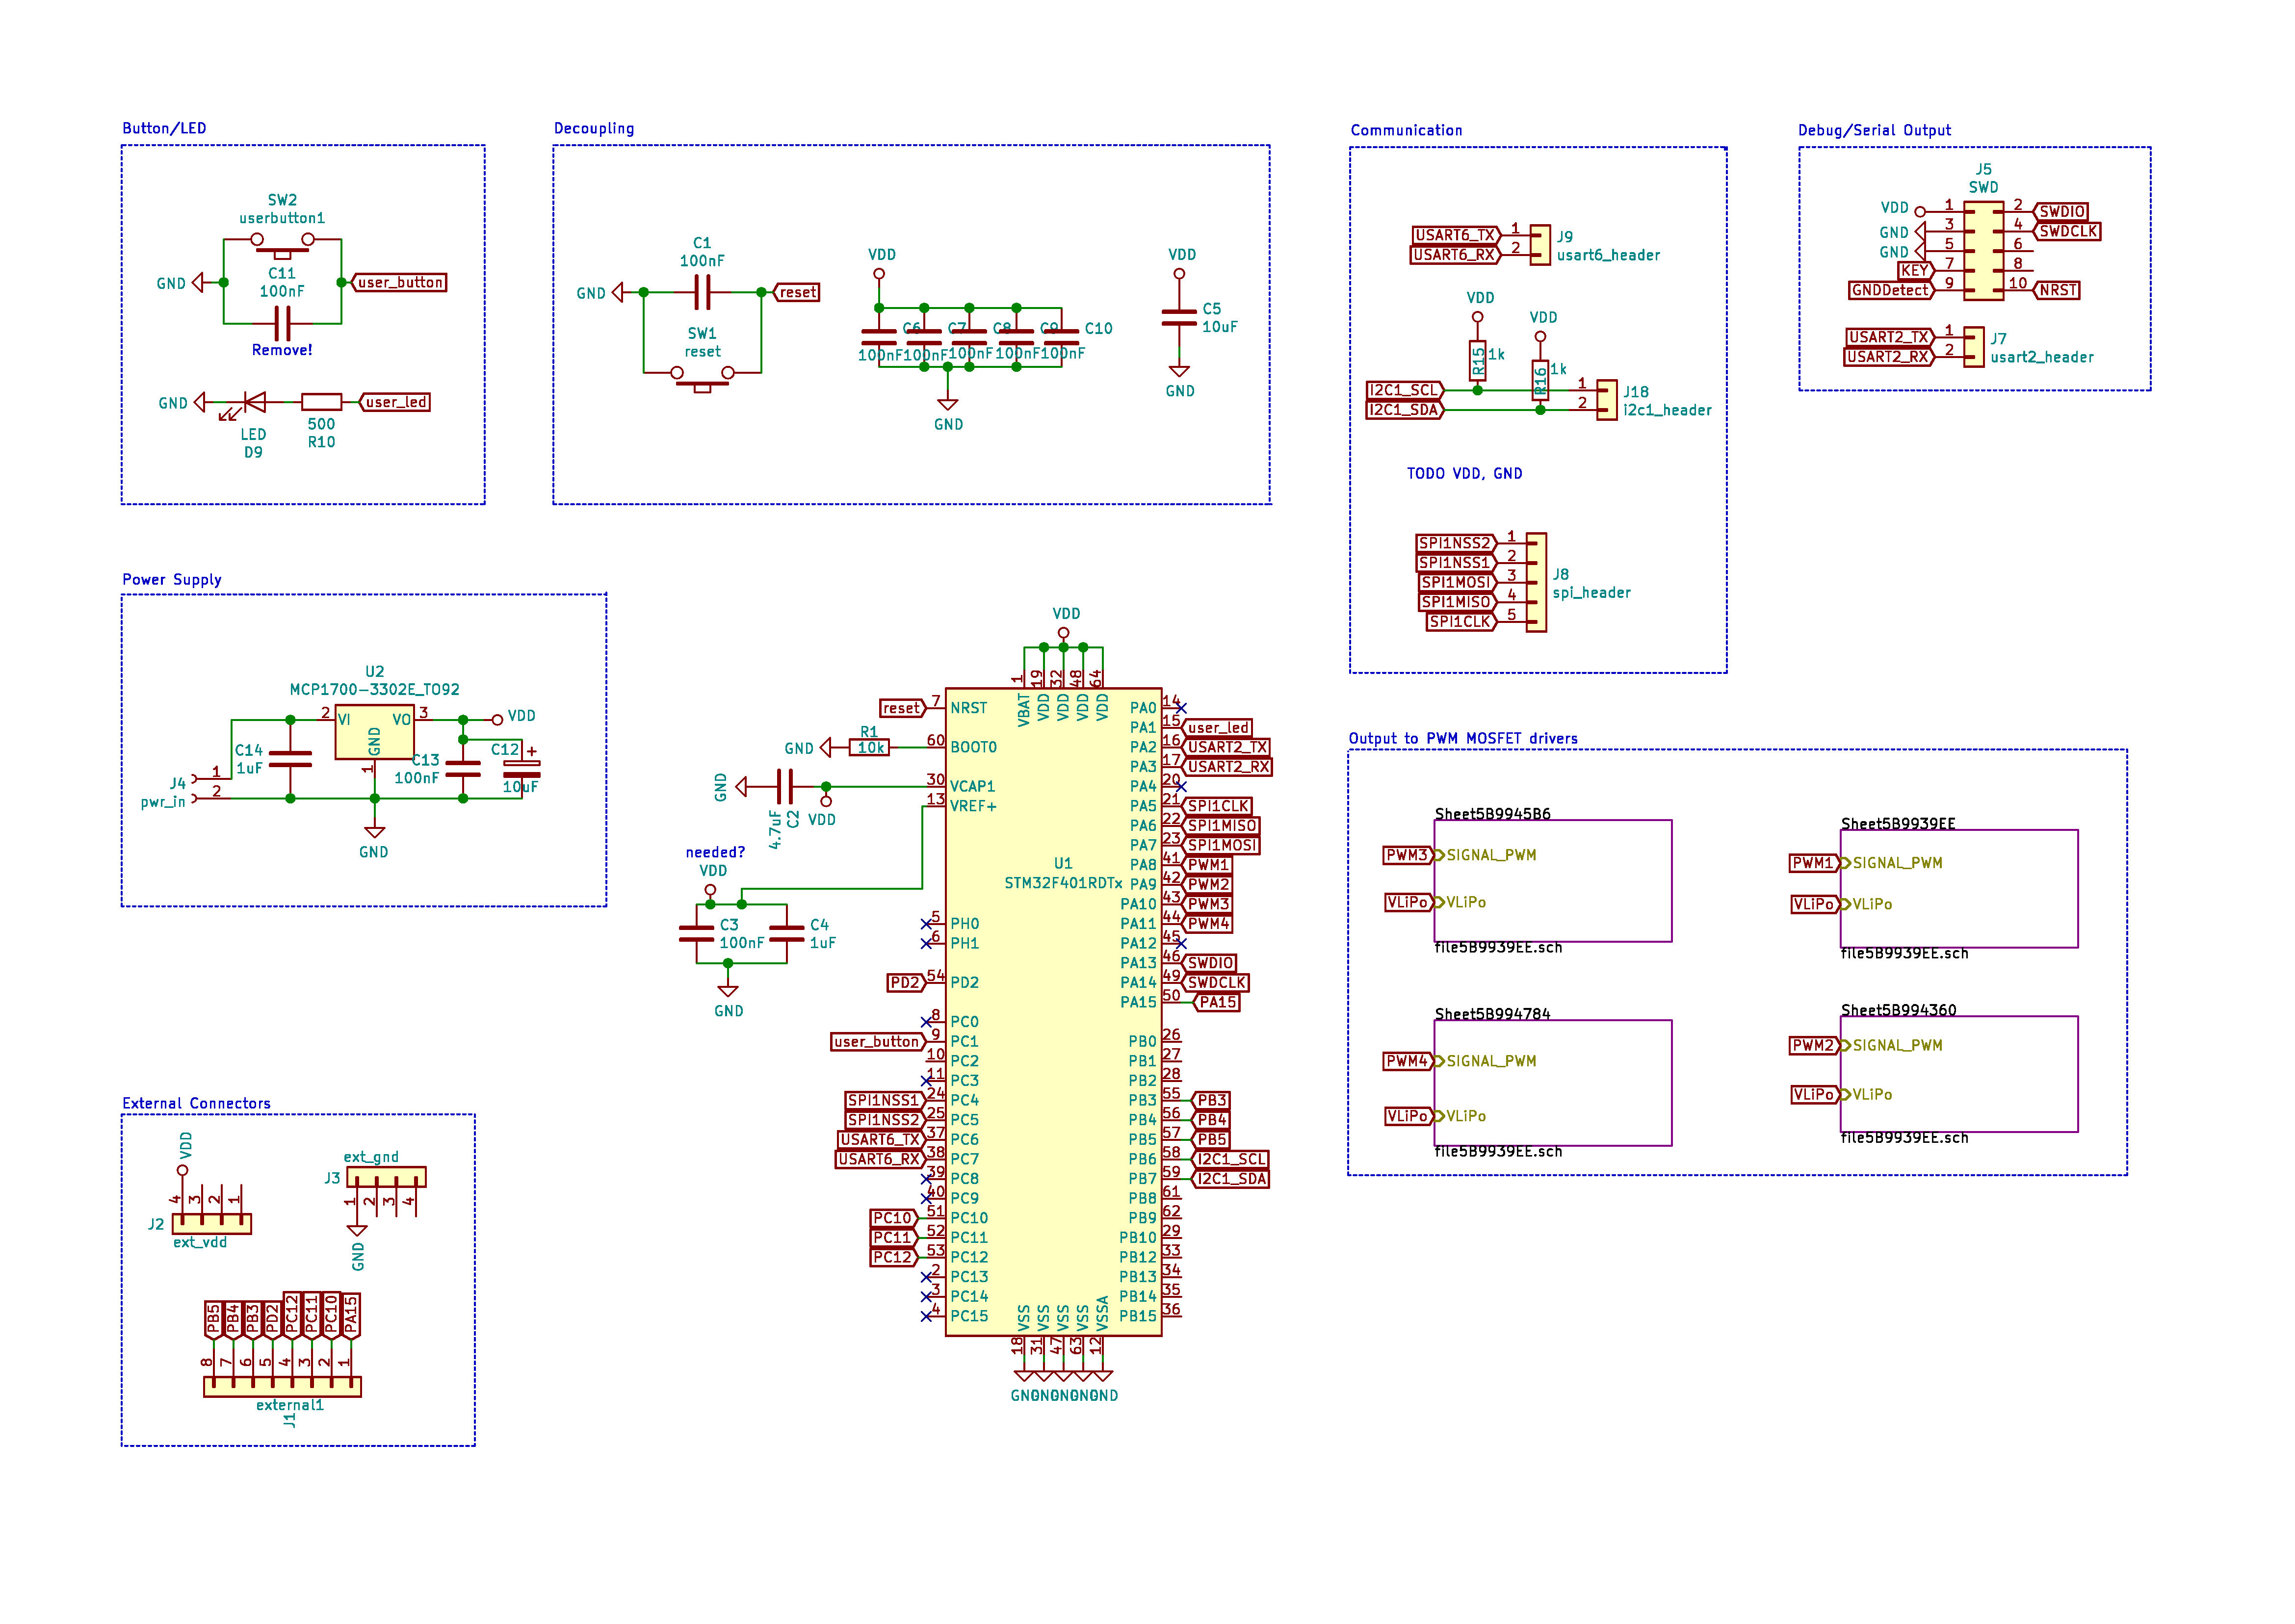Select the J5 SWD connector symbol

click(x=1983, y=251)
